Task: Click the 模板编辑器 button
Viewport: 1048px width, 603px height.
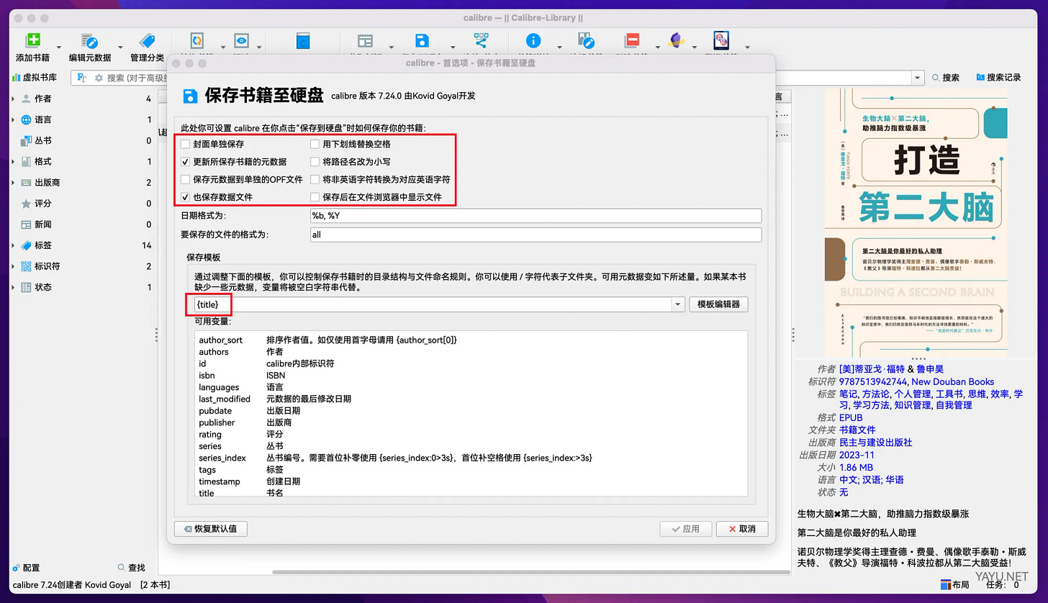Action: coord(719,304)
